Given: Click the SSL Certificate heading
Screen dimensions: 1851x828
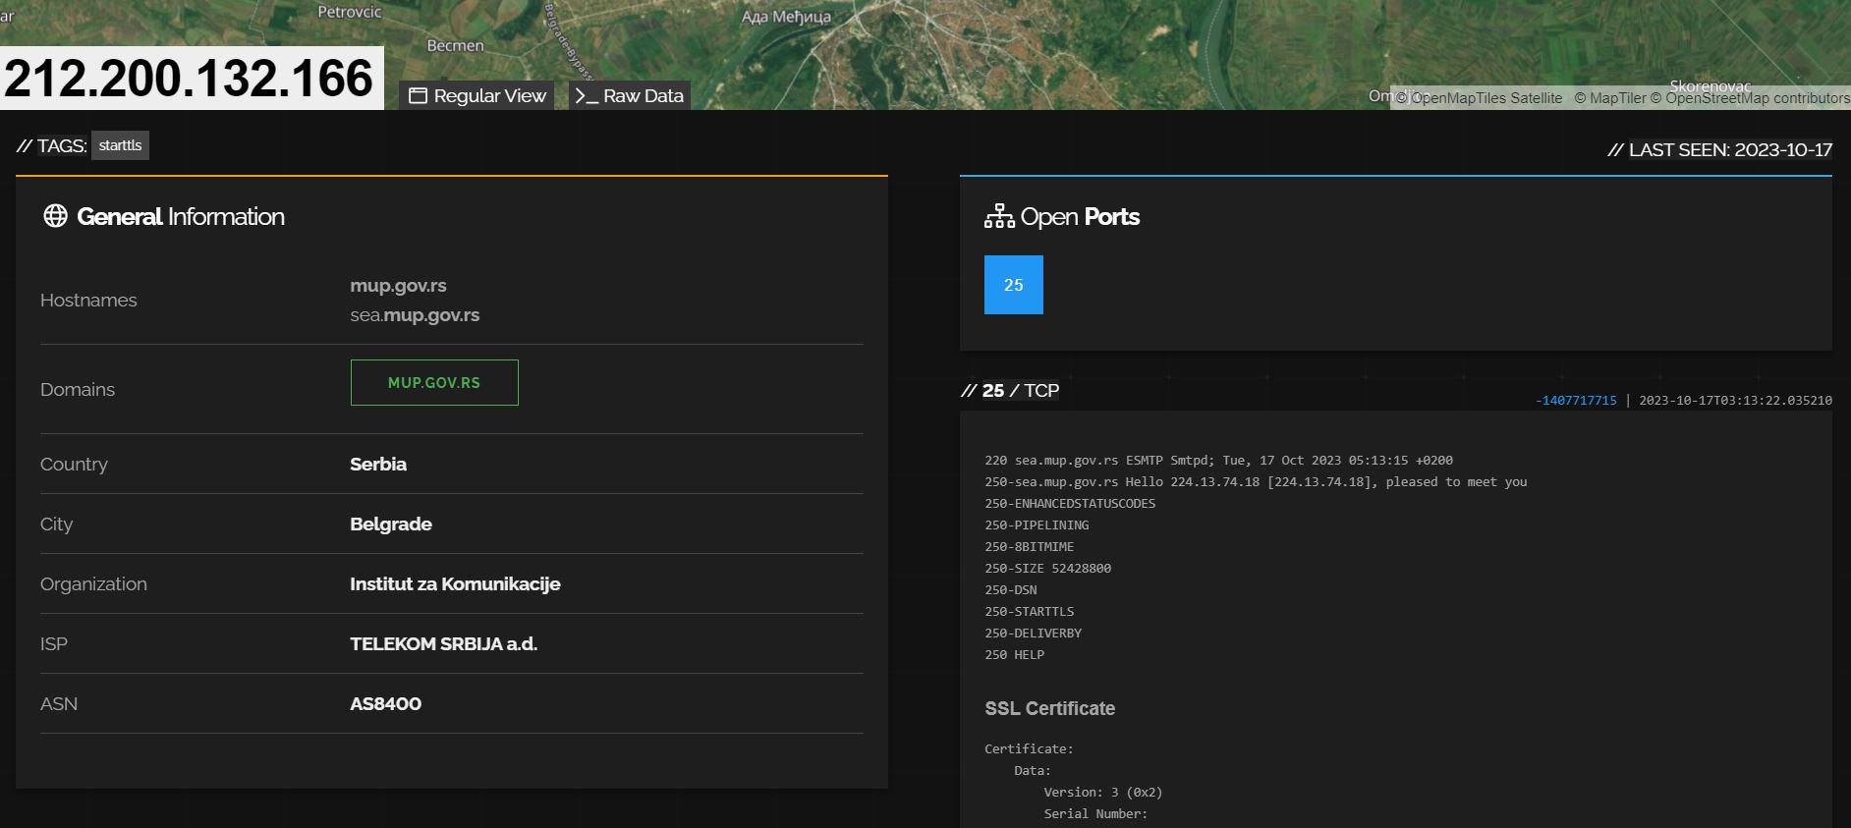Looking at the screenshot, I should [1049, 708].
